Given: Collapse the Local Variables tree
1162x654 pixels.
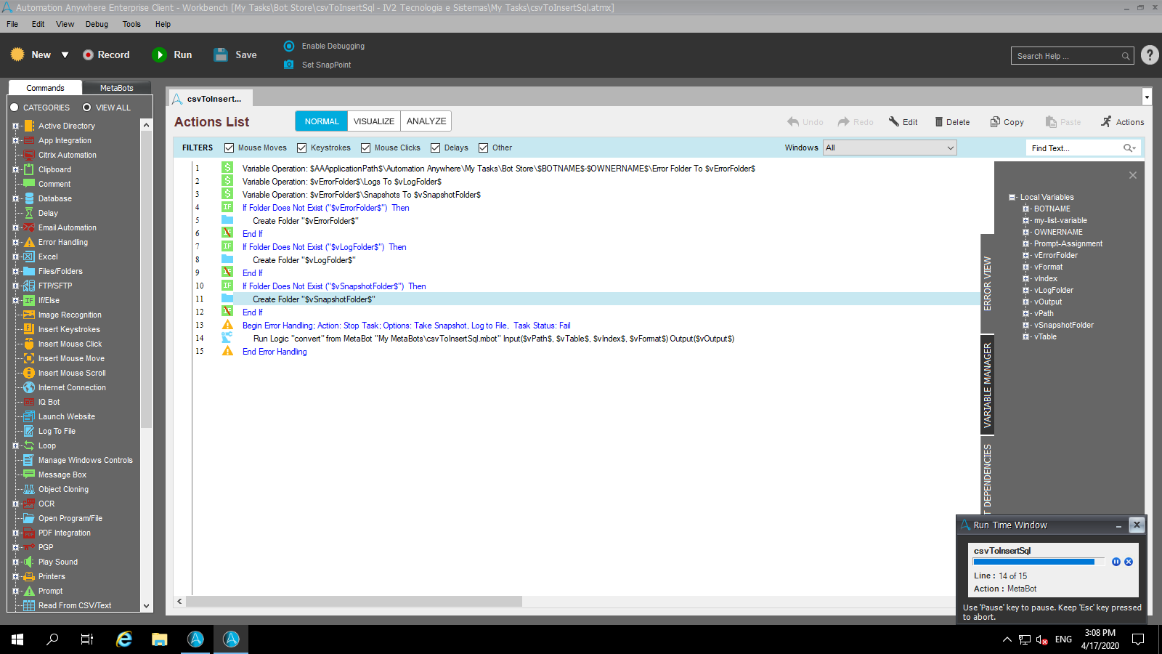Looking at the screenshot, I should pyautogui.click(x=1012, y=197).
